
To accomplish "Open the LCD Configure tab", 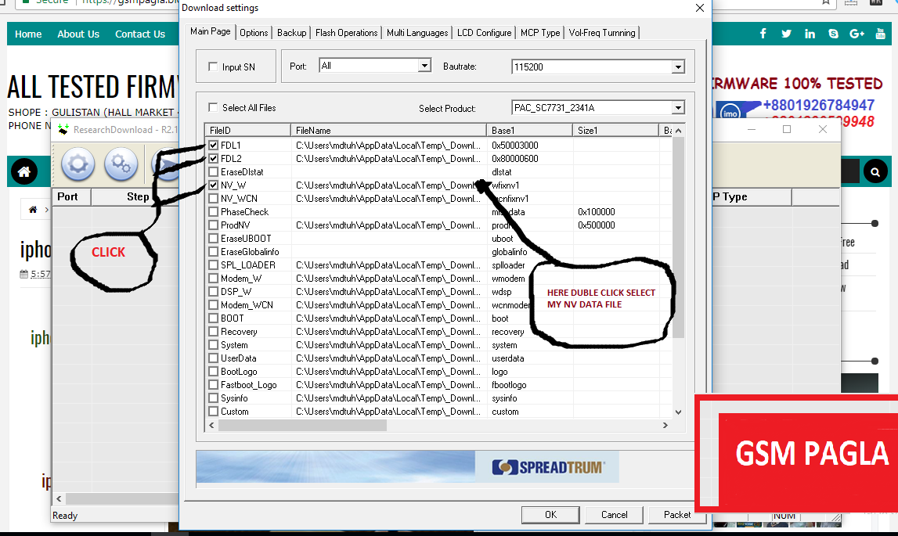I will pyautogui.click(x=484, y=33).
